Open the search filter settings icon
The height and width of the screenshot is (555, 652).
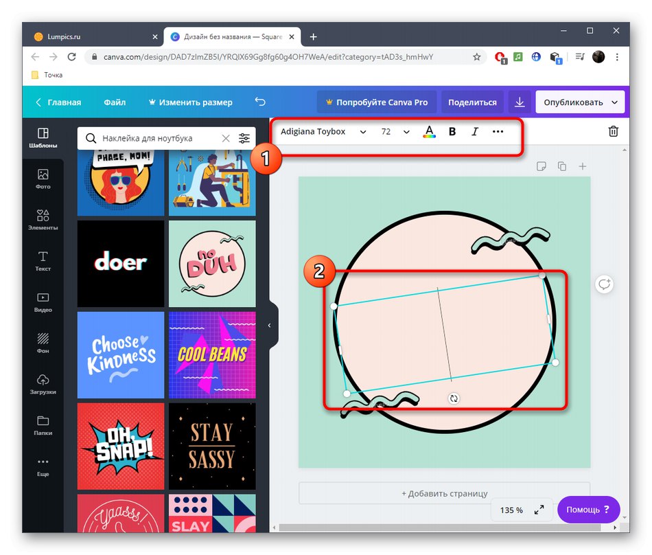coord(244,138)
